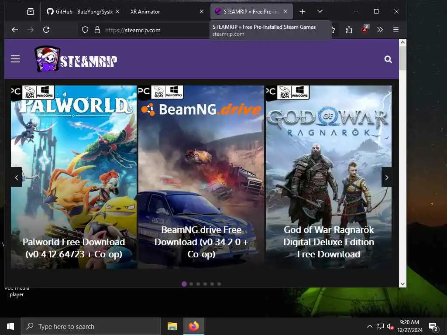Click the vertical scrollbar thumb
Screen dimensions: 447x335
[x=402, y=58]
